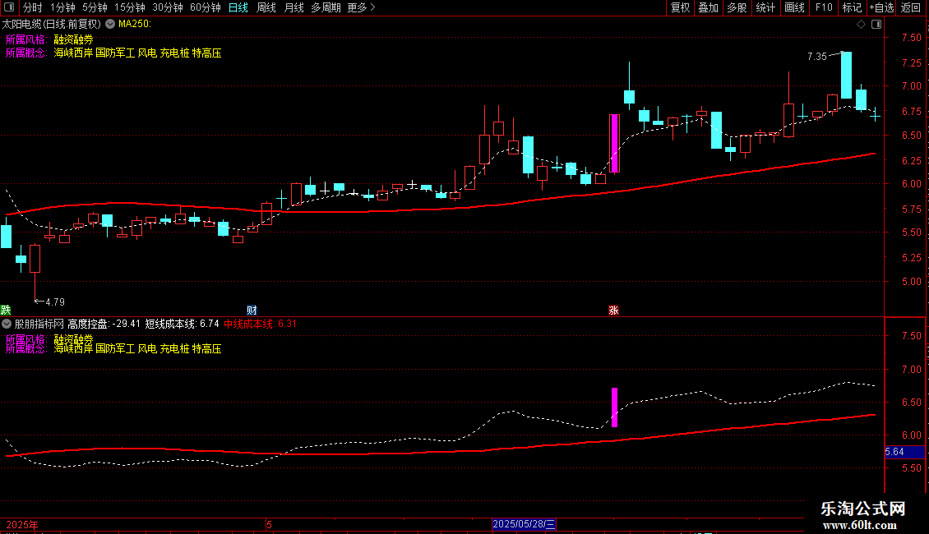Click the 标记 mark button
Image resolution: width=929 pixels, height=534 pixels.
point(852,7)
